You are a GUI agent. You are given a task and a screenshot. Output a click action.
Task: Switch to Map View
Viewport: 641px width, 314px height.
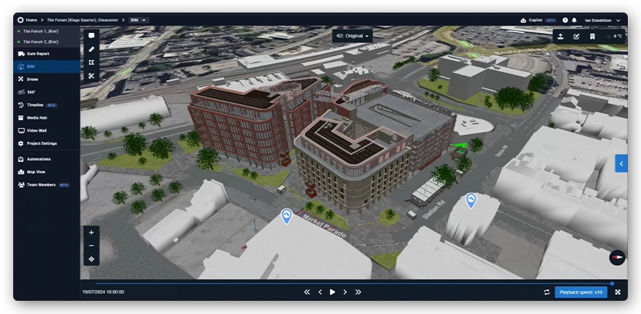pos(47,172)
